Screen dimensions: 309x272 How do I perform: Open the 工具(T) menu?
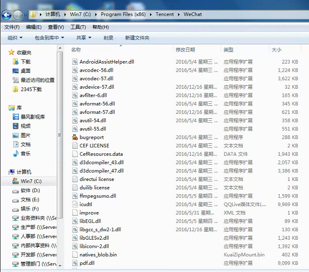click(x=78, y=27)
